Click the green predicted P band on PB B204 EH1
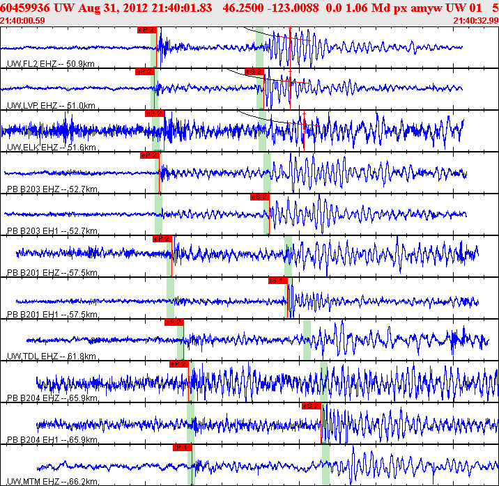This screenshot has height=486, width=499. 191,423
